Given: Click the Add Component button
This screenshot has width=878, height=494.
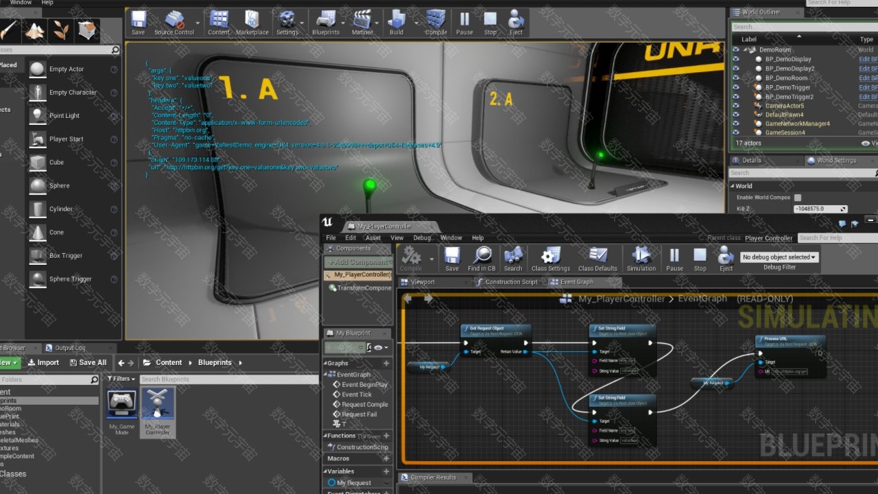Looking at the screenshot, I should tap(358, 262).
